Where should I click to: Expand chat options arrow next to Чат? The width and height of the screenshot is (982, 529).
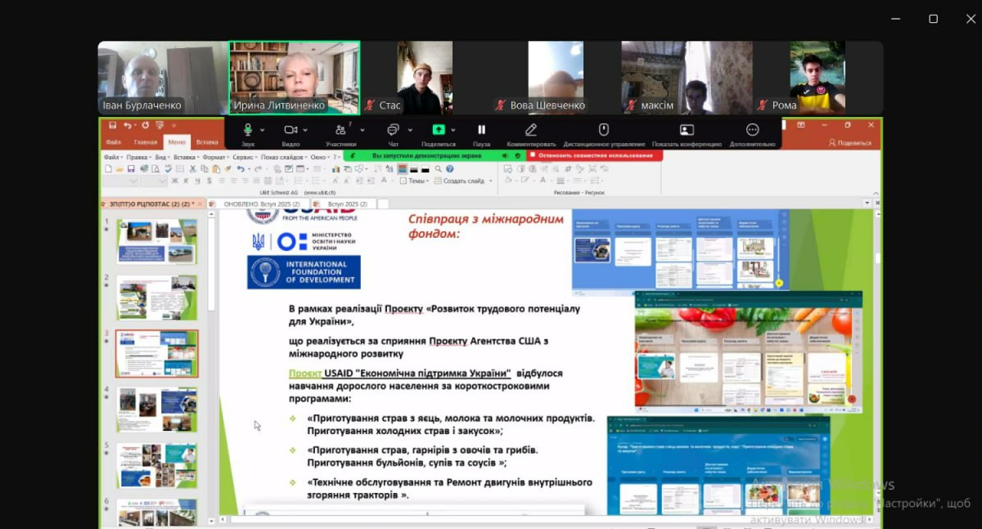410,130
